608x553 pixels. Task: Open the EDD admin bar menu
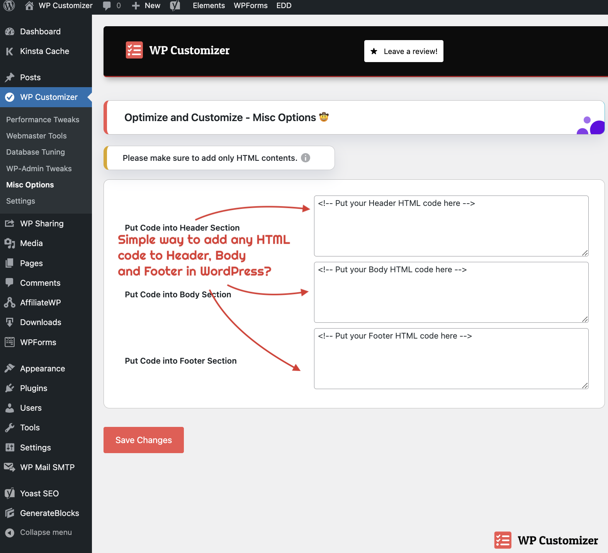pyautogui.click(x=284, y=6)
